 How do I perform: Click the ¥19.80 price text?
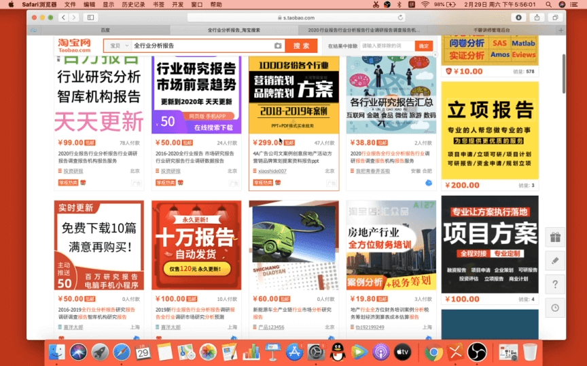(363, 299)
